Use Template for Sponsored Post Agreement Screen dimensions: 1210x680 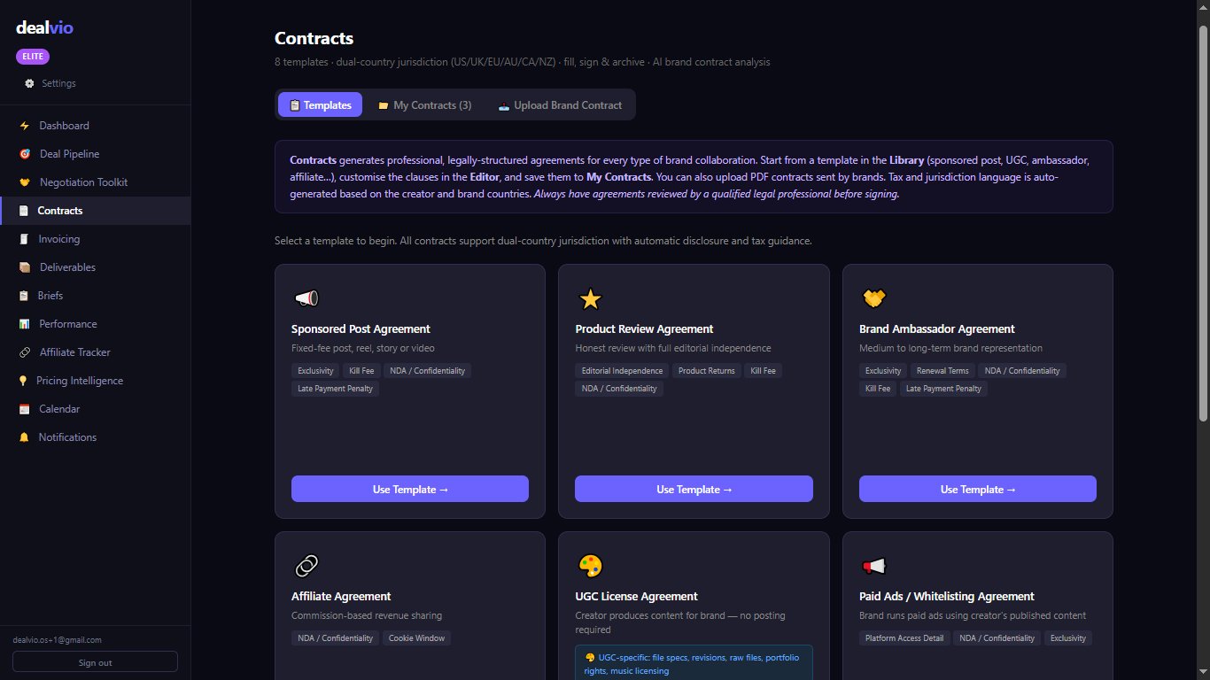pos(409,488)
